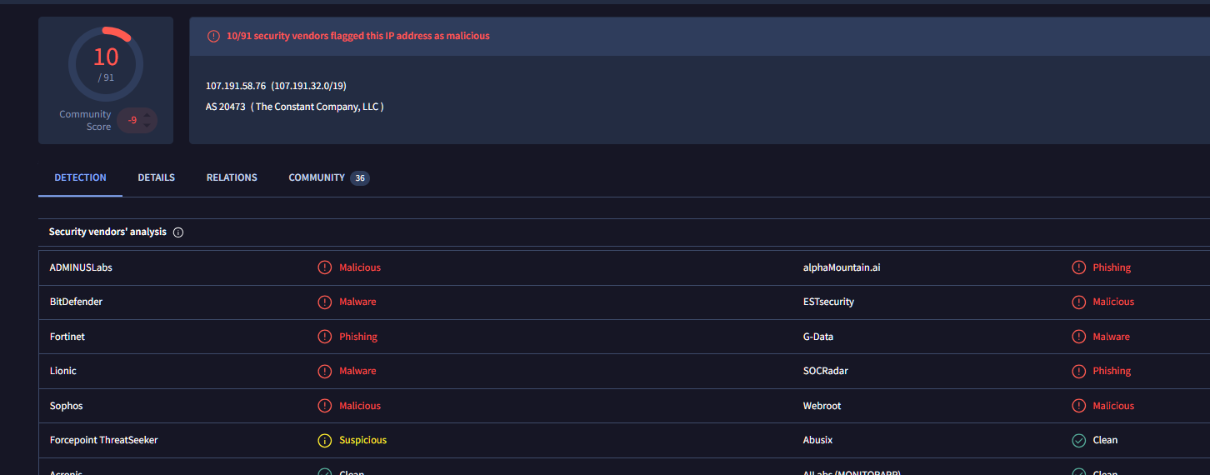This screenshot has height=475, width=1210.
Task: Click the Suspicious verdict for Forcepoint ThreatSeeker
Action: tap(363, 440)
